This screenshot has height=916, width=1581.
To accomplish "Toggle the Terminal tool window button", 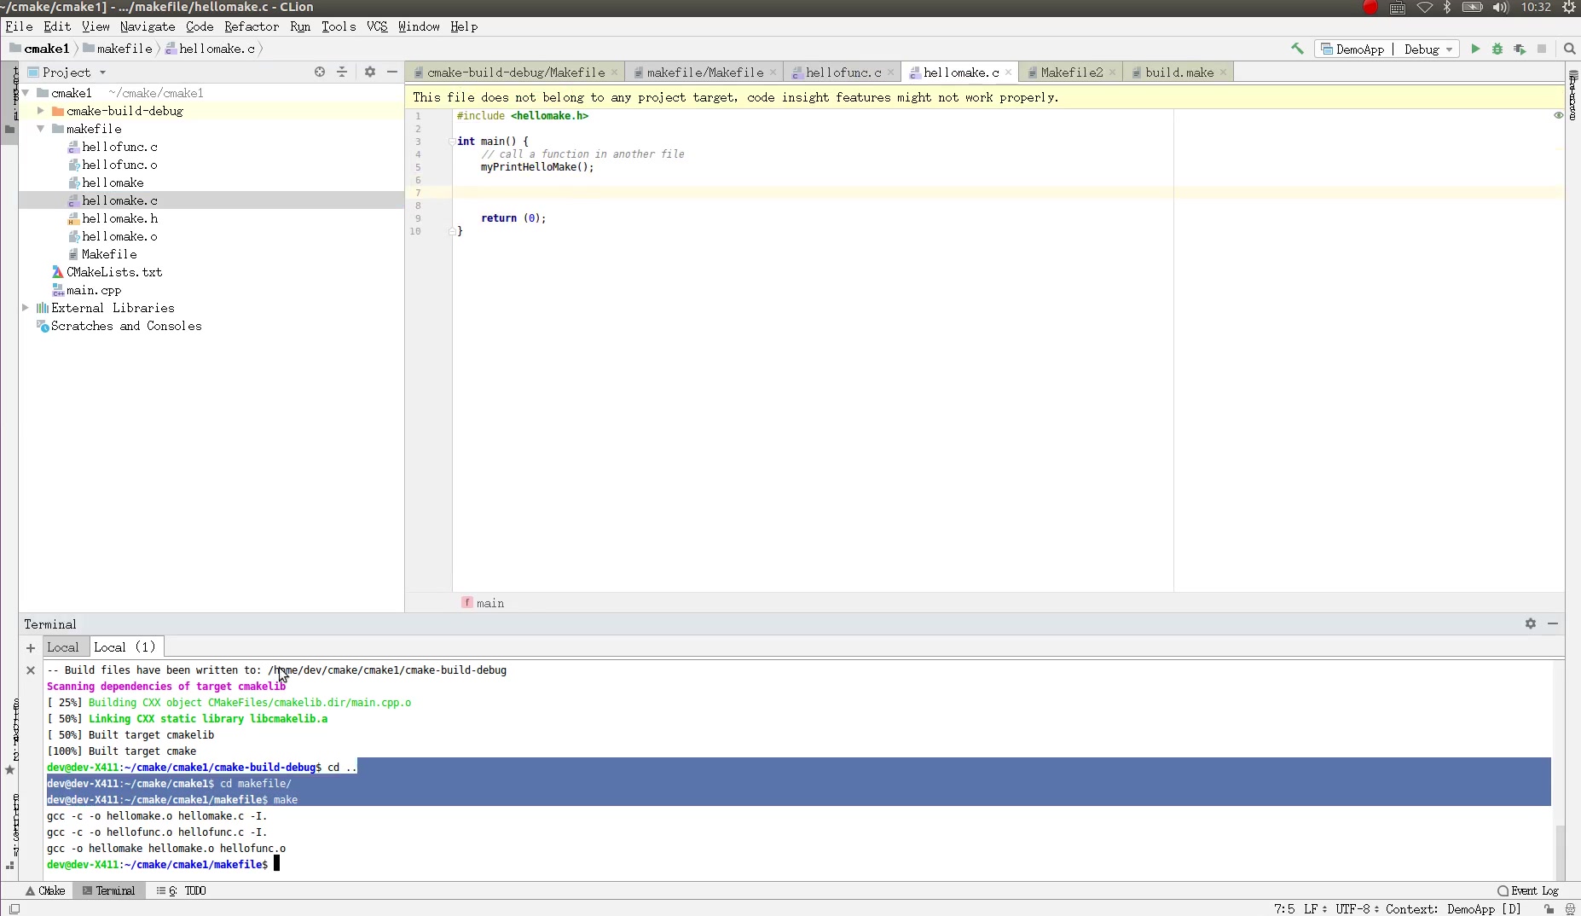I will pyautogui.click(x=108, y=890).
